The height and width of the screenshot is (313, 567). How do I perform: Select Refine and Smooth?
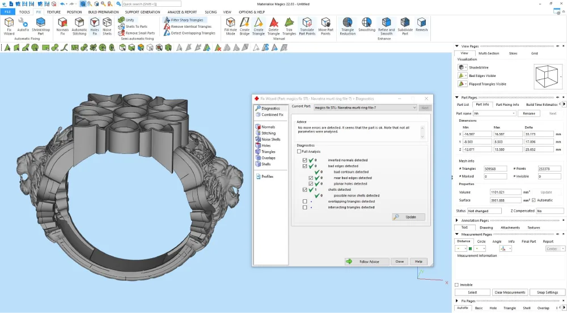pyautogui.click(x=386, y=27)
